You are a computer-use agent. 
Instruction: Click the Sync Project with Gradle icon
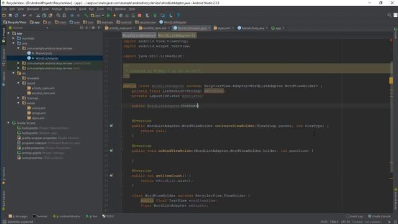tap(155, 16)
